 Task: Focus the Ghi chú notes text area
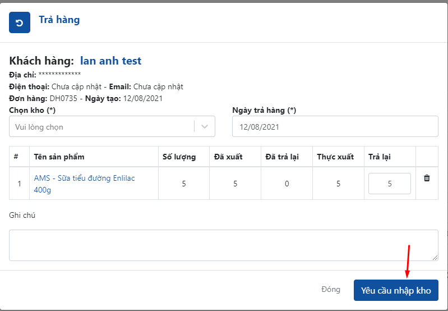click(223, 245)
